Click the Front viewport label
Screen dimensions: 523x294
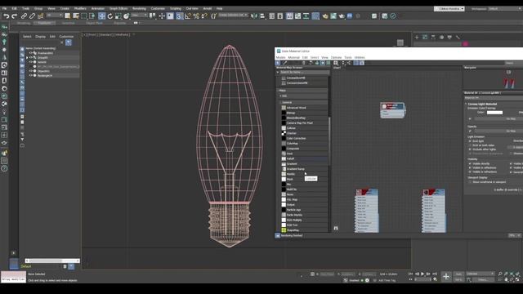[92, 34]
